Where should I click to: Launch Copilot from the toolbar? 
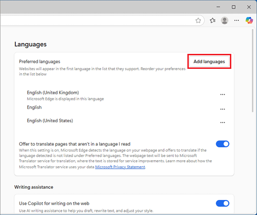249,20
